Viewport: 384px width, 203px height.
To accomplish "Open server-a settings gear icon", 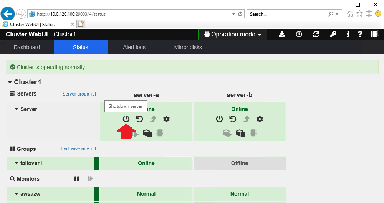I will point(166,119).
